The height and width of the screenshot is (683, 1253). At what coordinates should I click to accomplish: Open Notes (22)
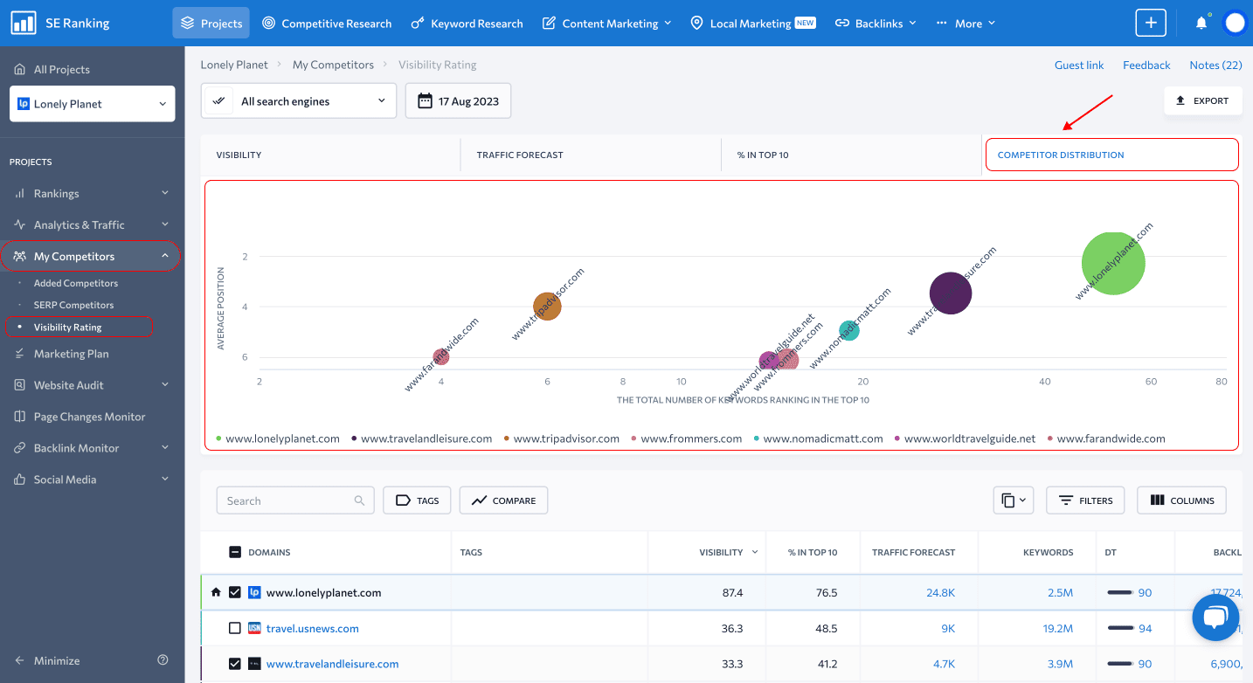click(1215, 65)
